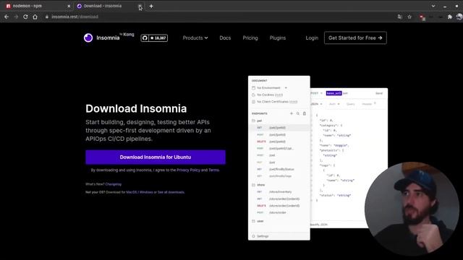Close the nodemon - npm tab
Screen dimensions: 463x260
tap(69, 6)
